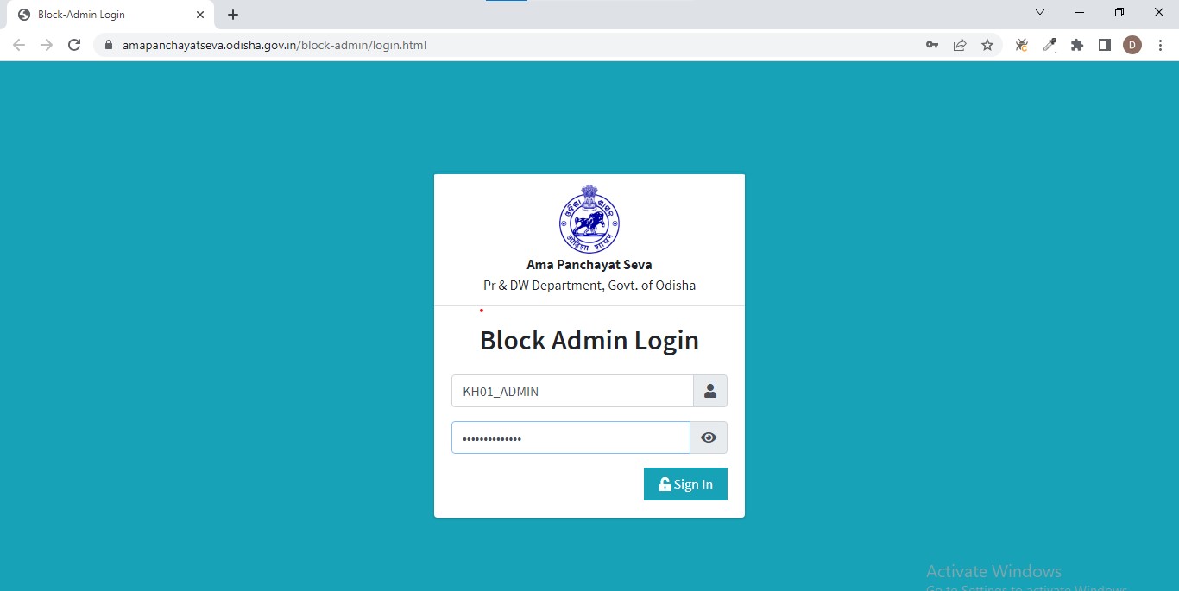Image resolution: width=1179 pixels, height=591 pixels.
Task: Bookmark this page with star icon
Action: [987, 45]
